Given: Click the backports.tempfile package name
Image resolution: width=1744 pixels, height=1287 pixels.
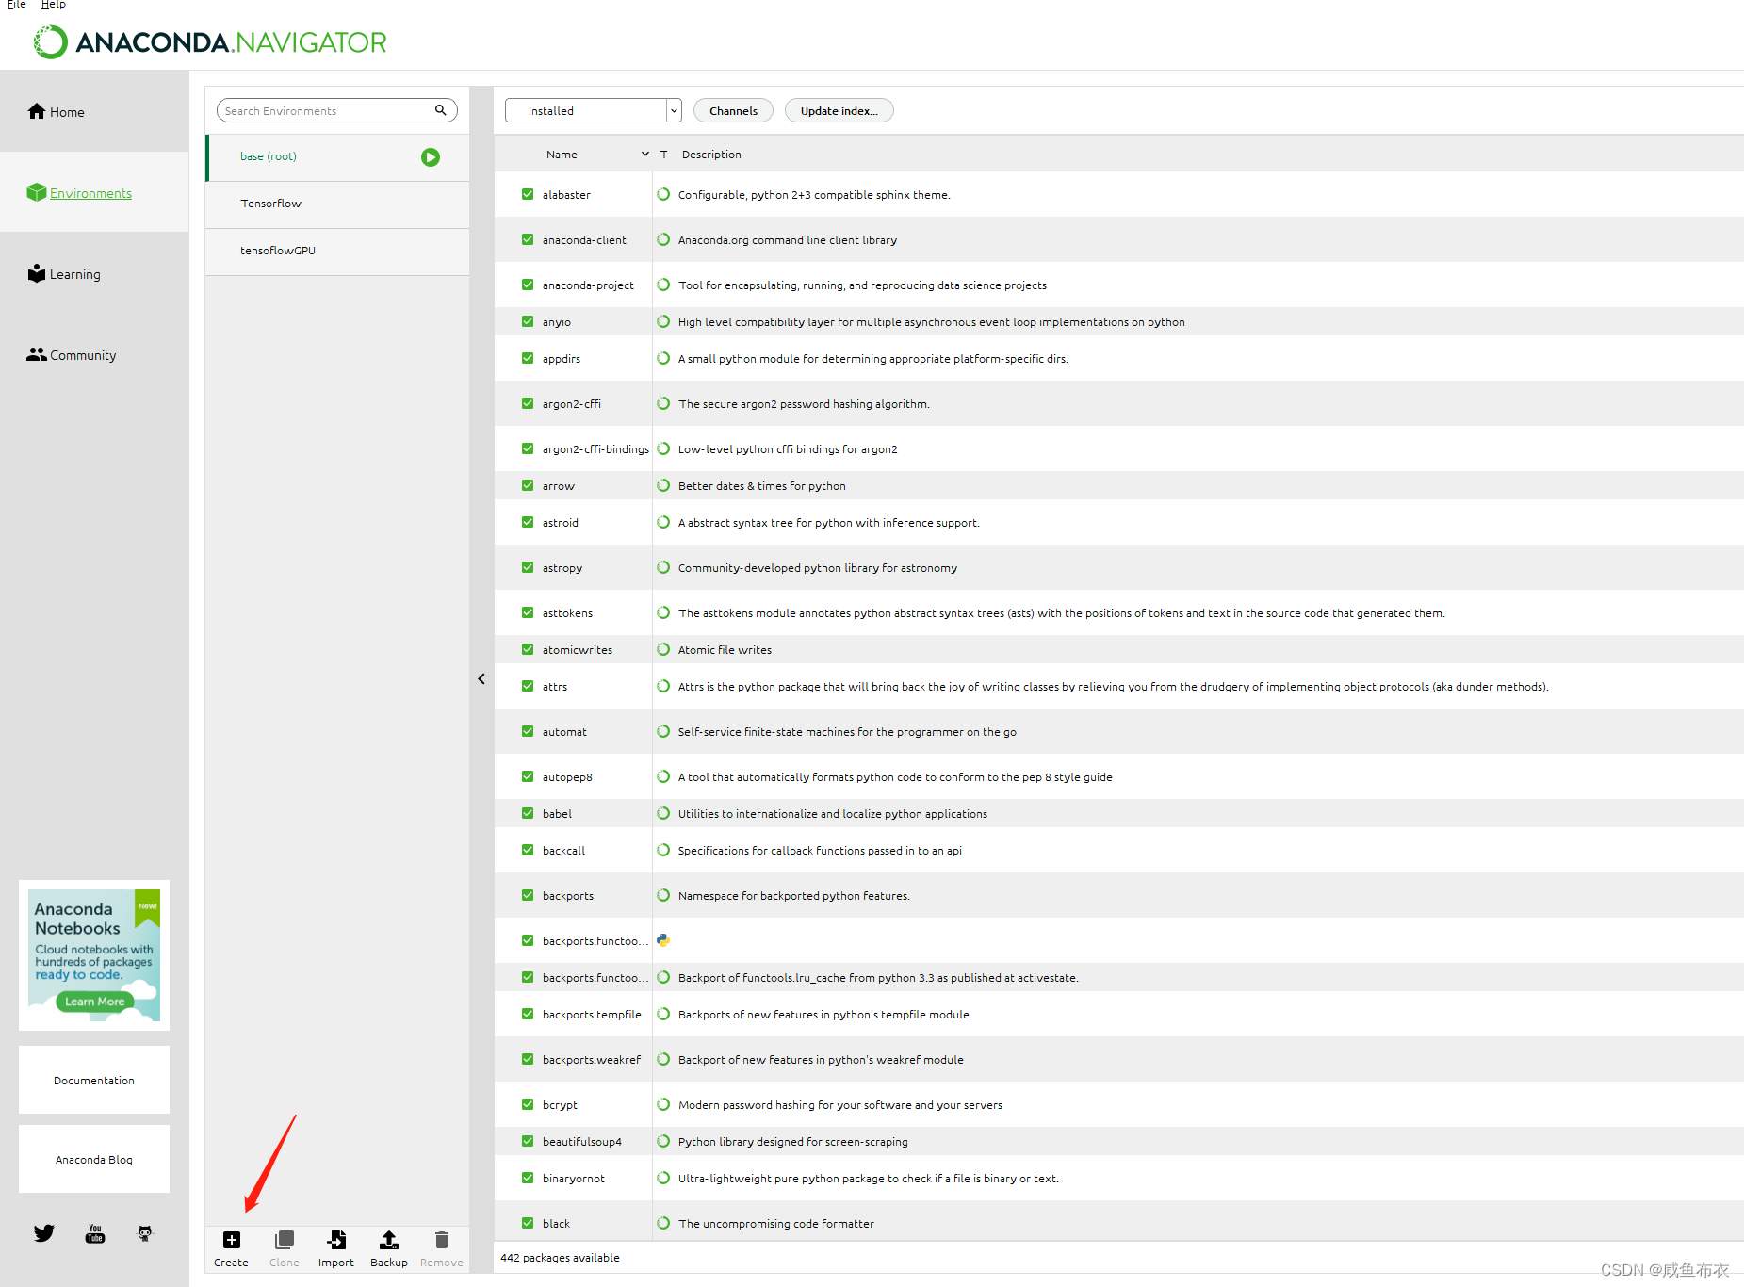Looking at the screenshot, I should pos(592,1014).
